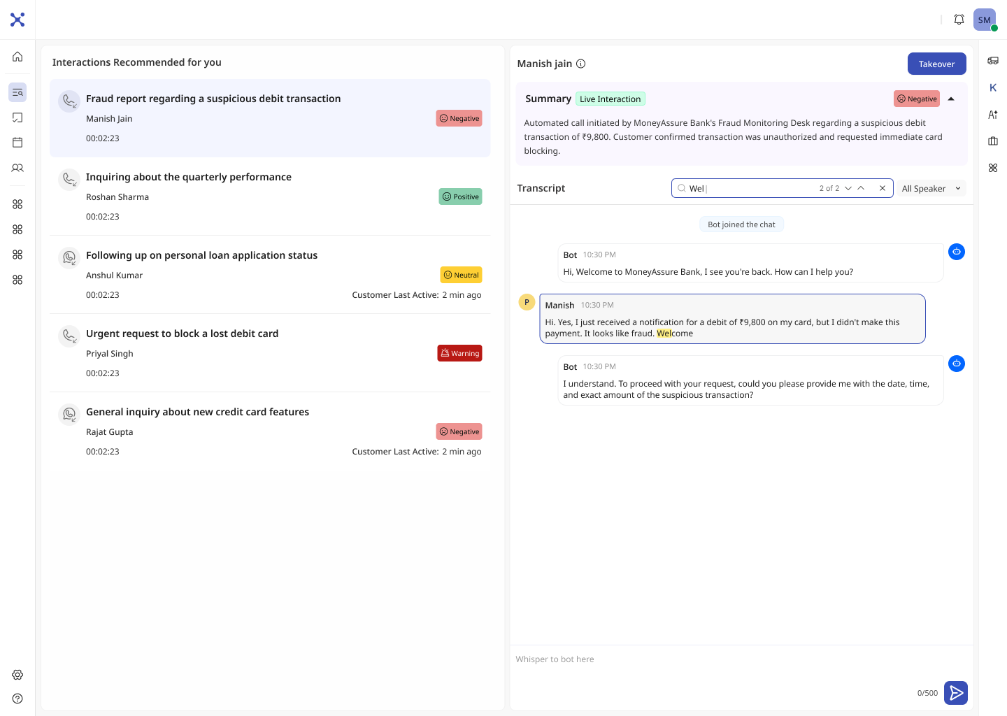Click the Roshan Sharma name
1007x716 pixels.
(x=117, y=197)
